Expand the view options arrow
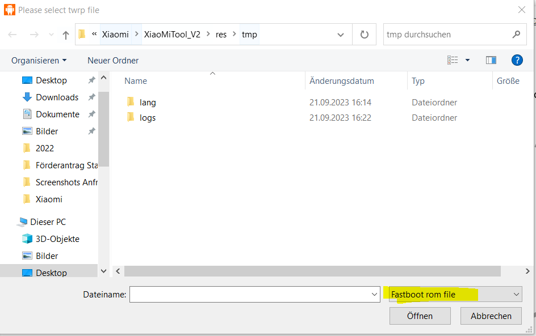This screenshot has width=536, height=336. [467, 60]
